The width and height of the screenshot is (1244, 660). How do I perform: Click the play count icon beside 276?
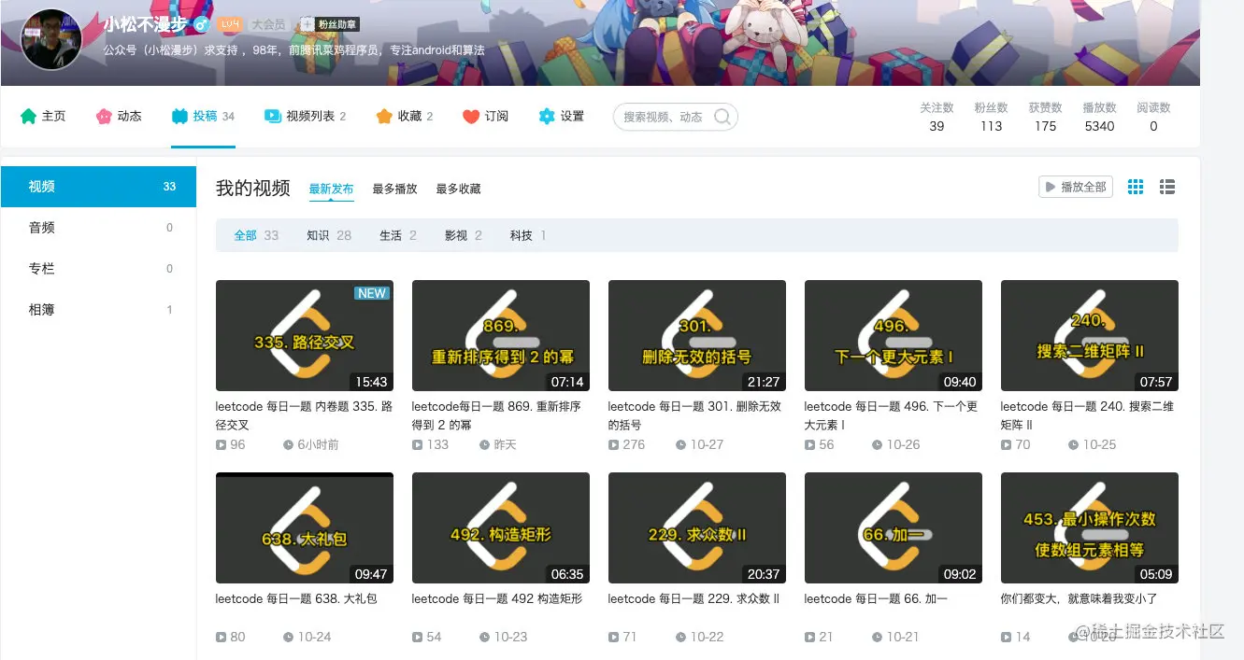coord(613,445)
